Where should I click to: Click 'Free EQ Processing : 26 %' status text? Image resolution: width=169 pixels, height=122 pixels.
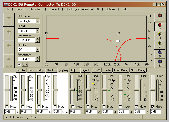(x=20, y=117)
